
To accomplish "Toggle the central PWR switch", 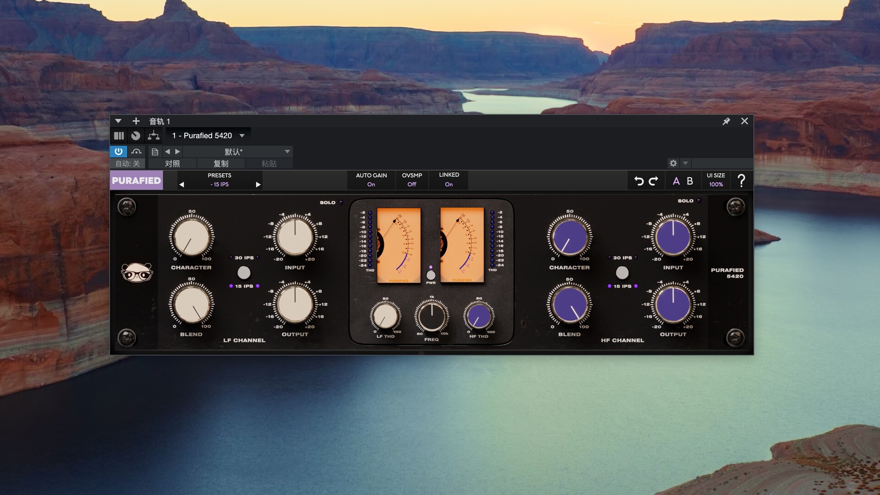I will click(431, 275).
